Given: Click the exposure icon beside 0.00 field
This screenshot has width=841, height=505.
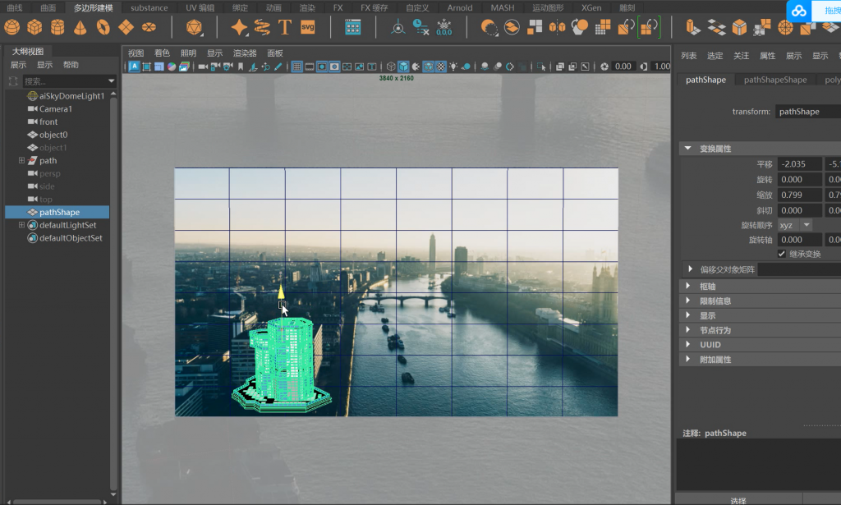Looking at the screenshot, I should [x=604, y=67].
